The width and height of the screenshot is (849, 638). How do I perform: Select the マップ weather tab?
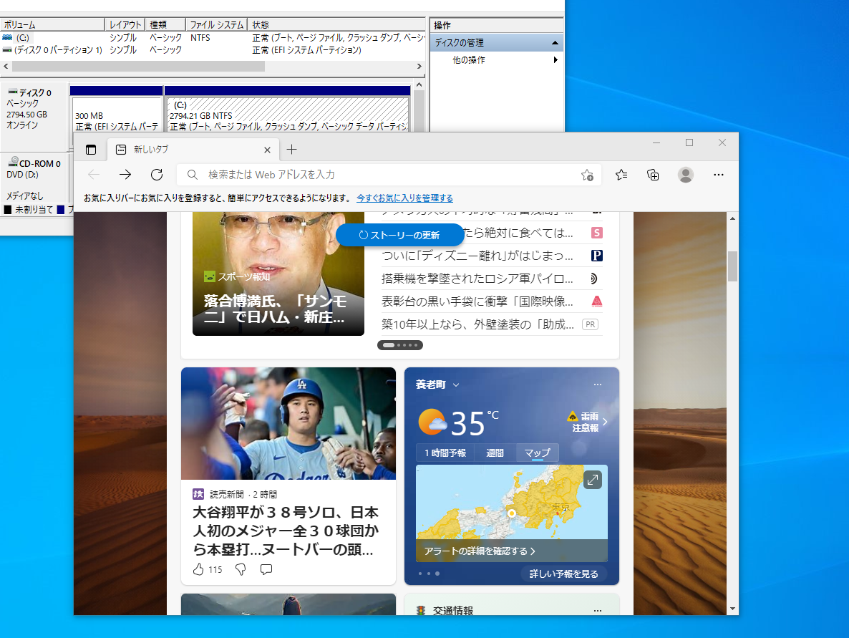point(537,453)
